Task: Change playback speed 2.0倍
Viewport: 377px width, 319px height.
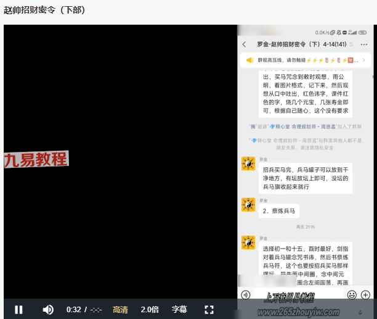Action: [x=150, y=310]
